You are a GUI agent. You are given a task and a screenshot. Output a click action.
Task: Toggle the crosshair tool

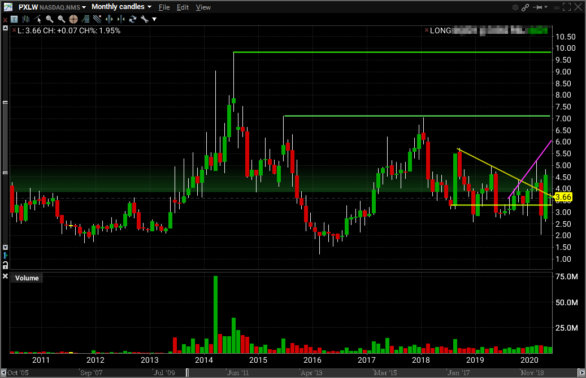click(73, 19)
